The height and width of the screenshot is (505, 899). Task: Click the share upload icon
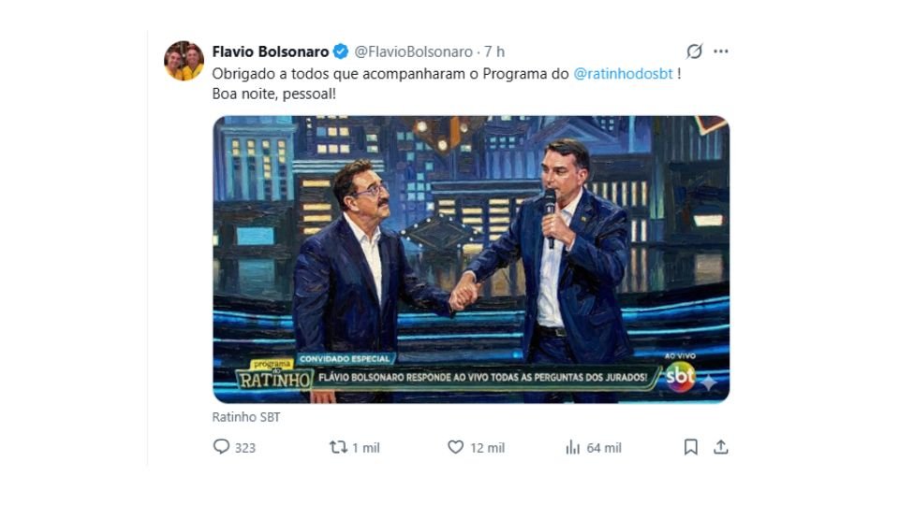720,447
